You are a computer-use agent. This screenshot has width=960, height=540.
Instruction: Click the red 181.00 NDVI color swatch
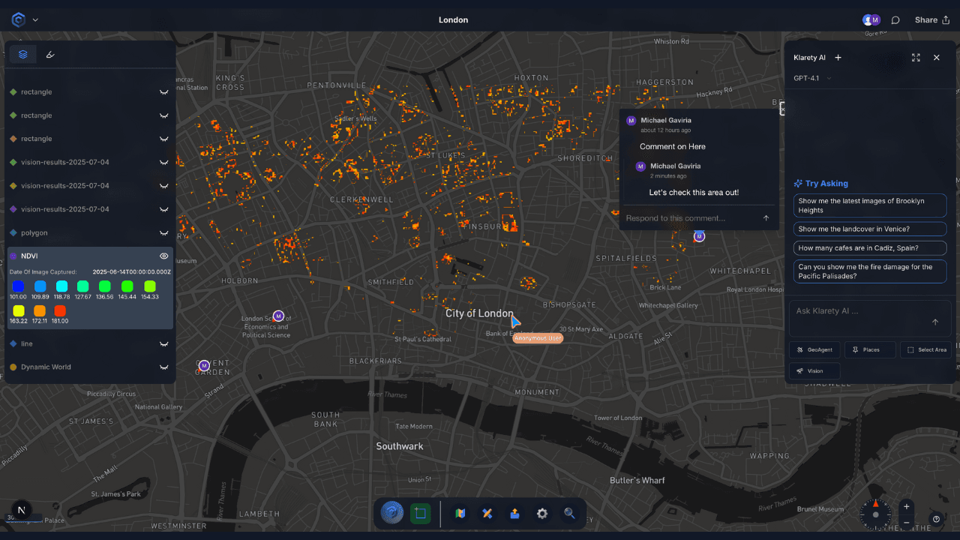tap(60, 310)
